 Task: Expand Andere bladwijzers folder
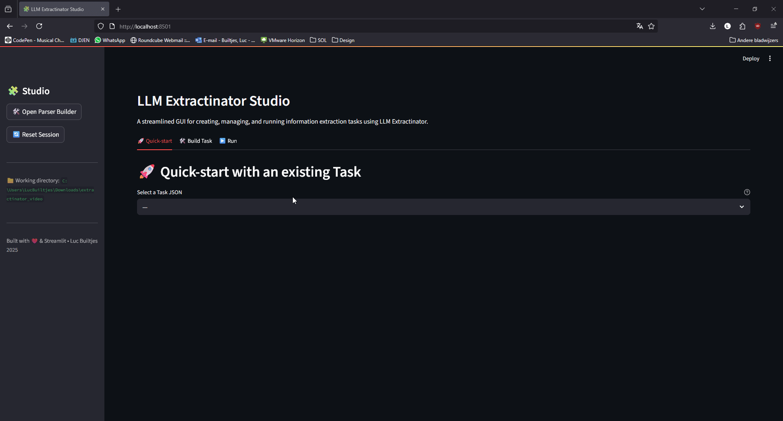[754, 40]
